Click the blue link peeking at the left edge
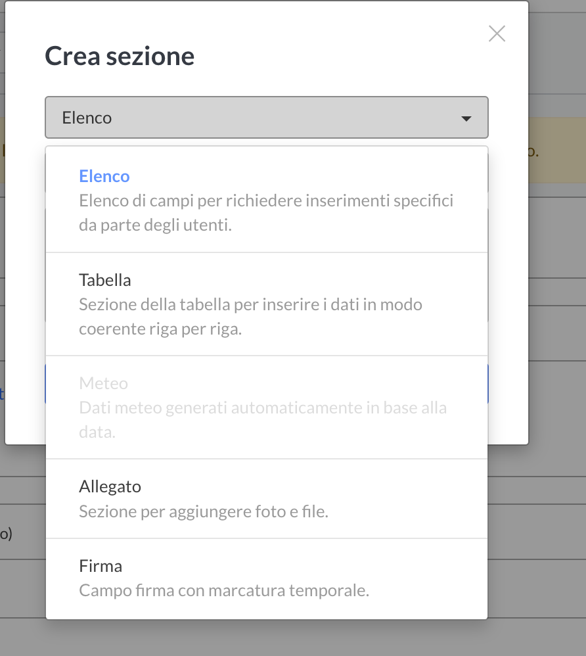Image resolution: width=586 pixels, height=656 pixels. click(x=2, y=394)
